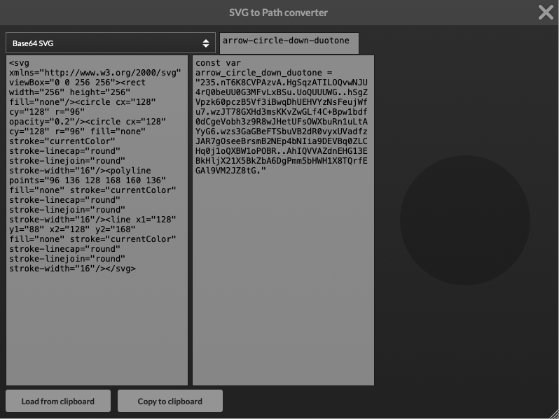Open the Base64 SVG format dropdown
This screenshot has height=419, width=559.
pos(111,43)
